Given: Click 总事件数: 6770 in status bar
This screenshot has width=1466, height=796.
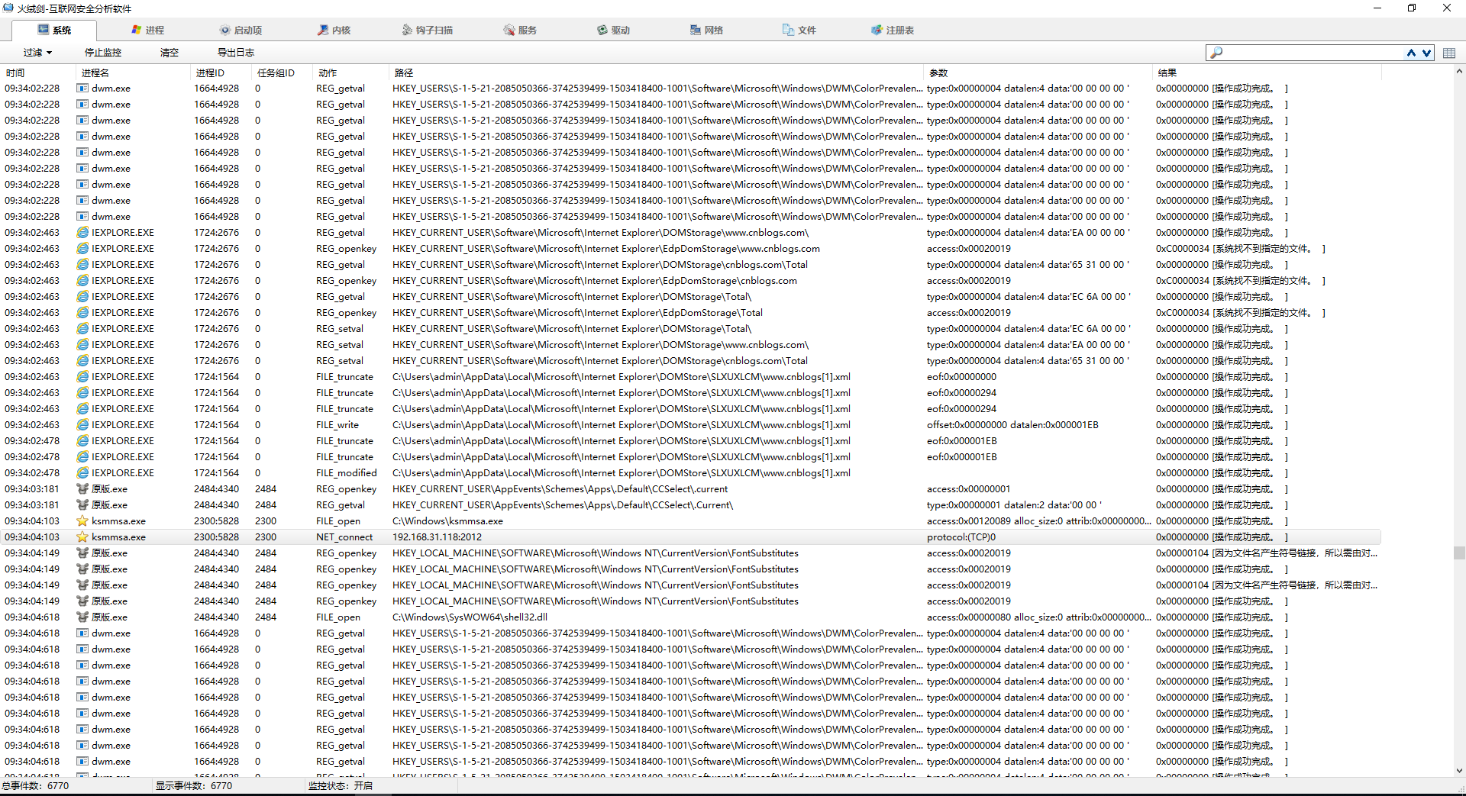Looking at the screenshot, I should 35,785.
